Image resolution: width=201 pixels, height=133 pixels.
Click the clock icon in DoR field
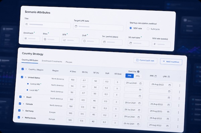coord(84,41)
